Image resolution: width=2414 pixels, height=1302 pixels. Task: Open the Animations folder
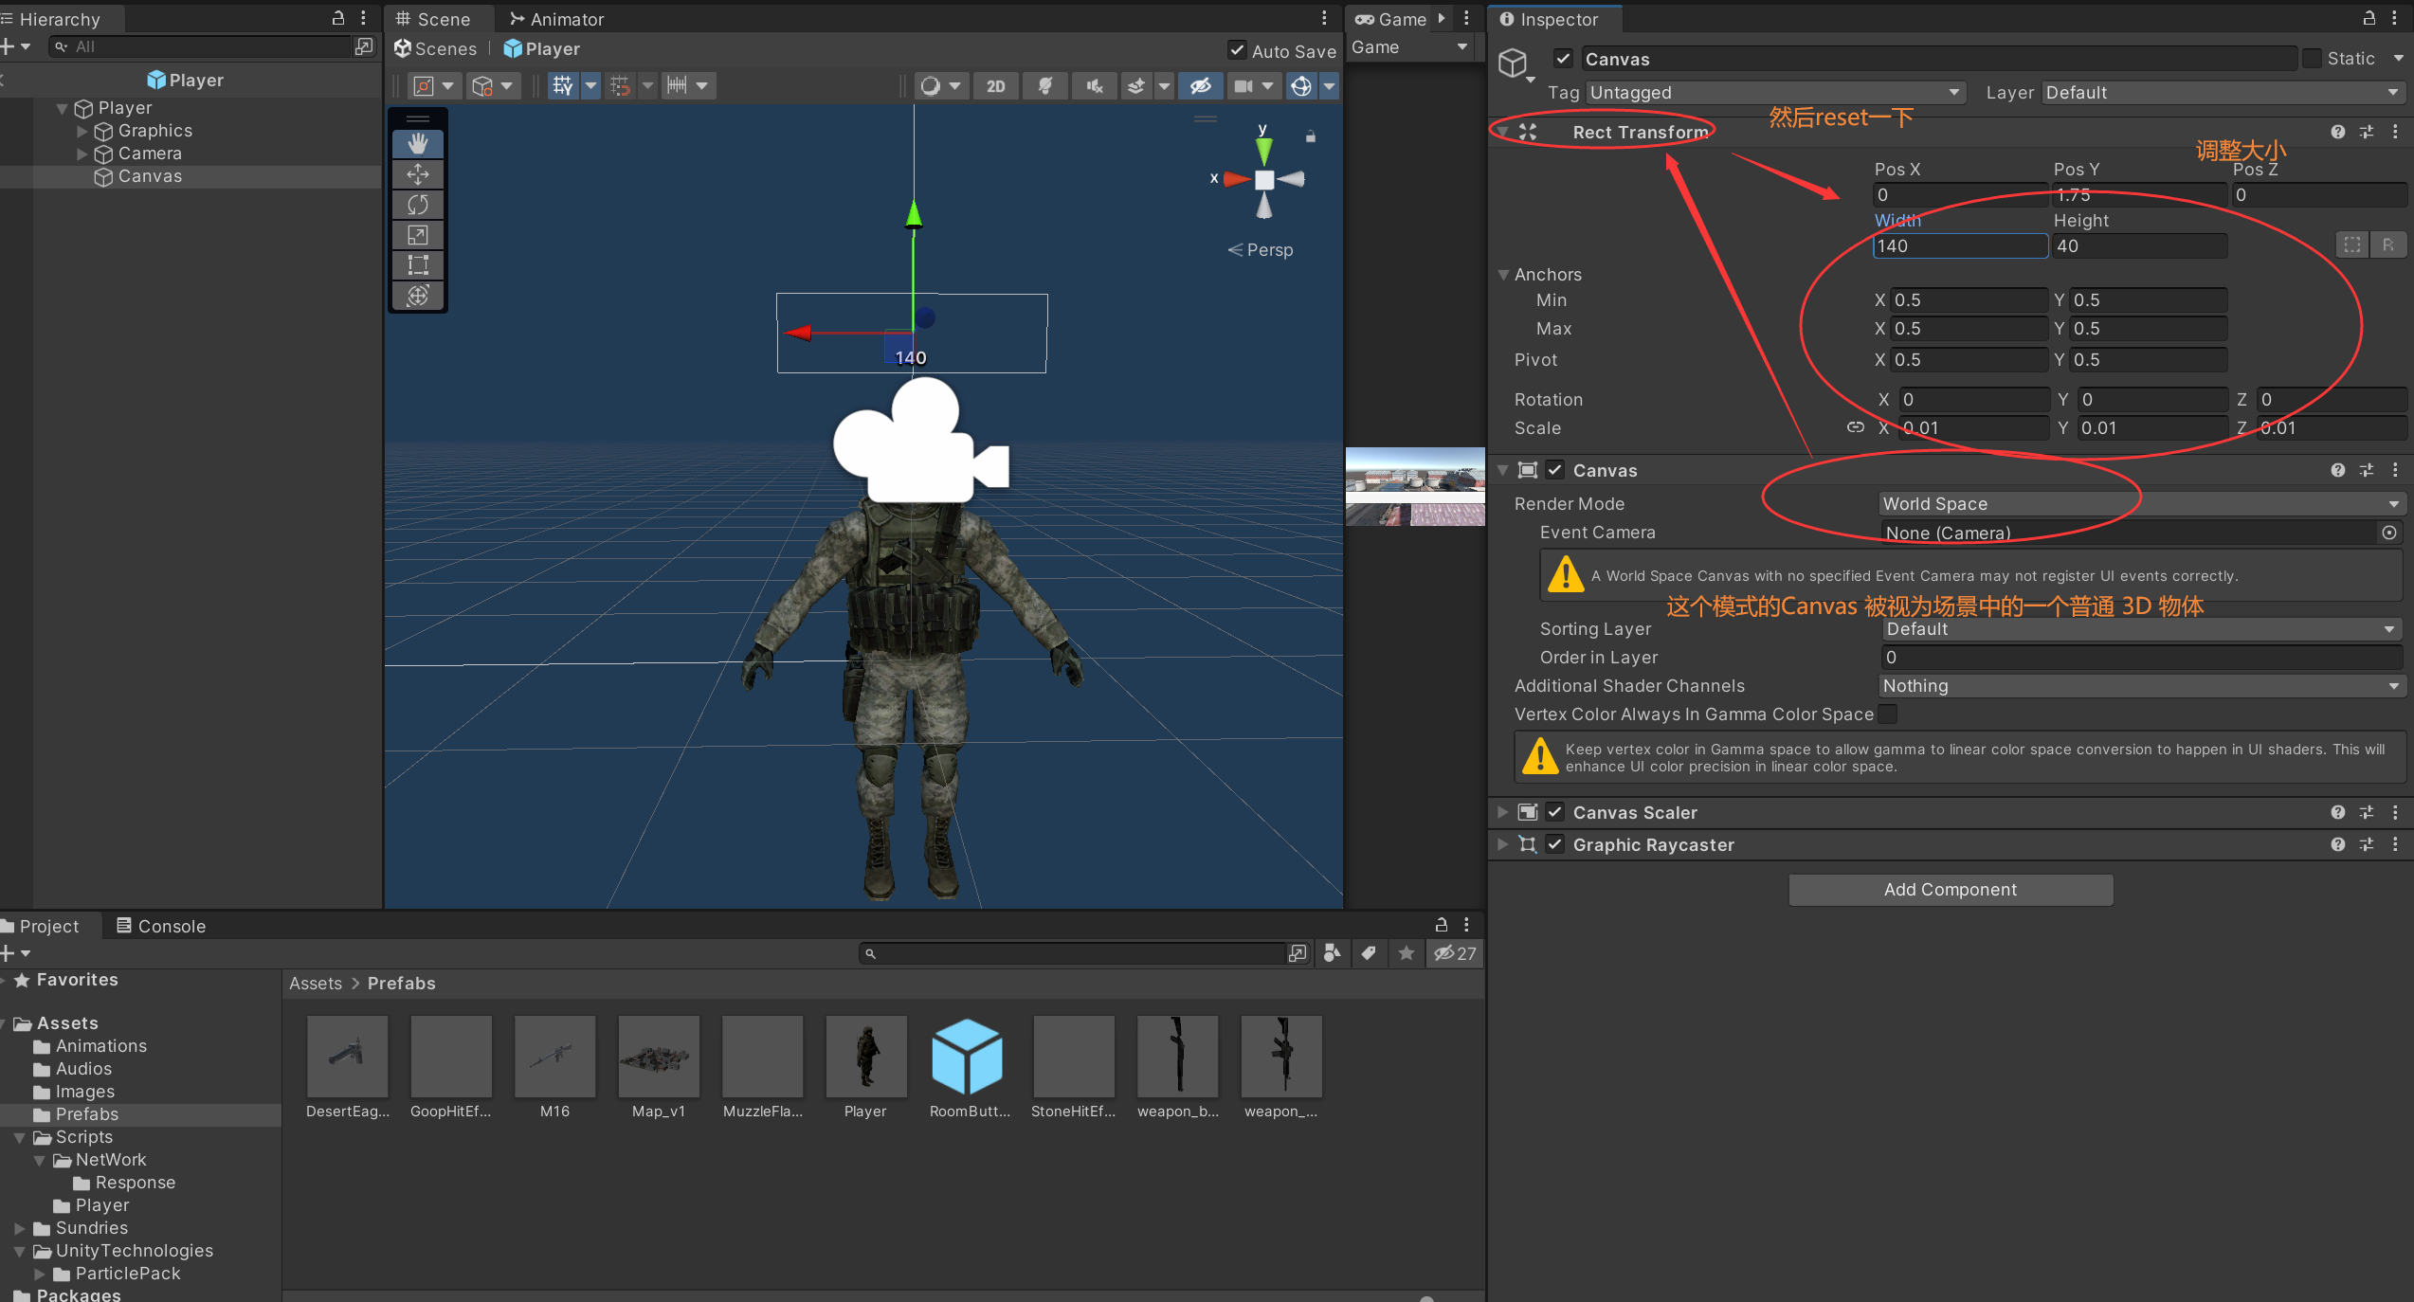[x=101, y=1046]
